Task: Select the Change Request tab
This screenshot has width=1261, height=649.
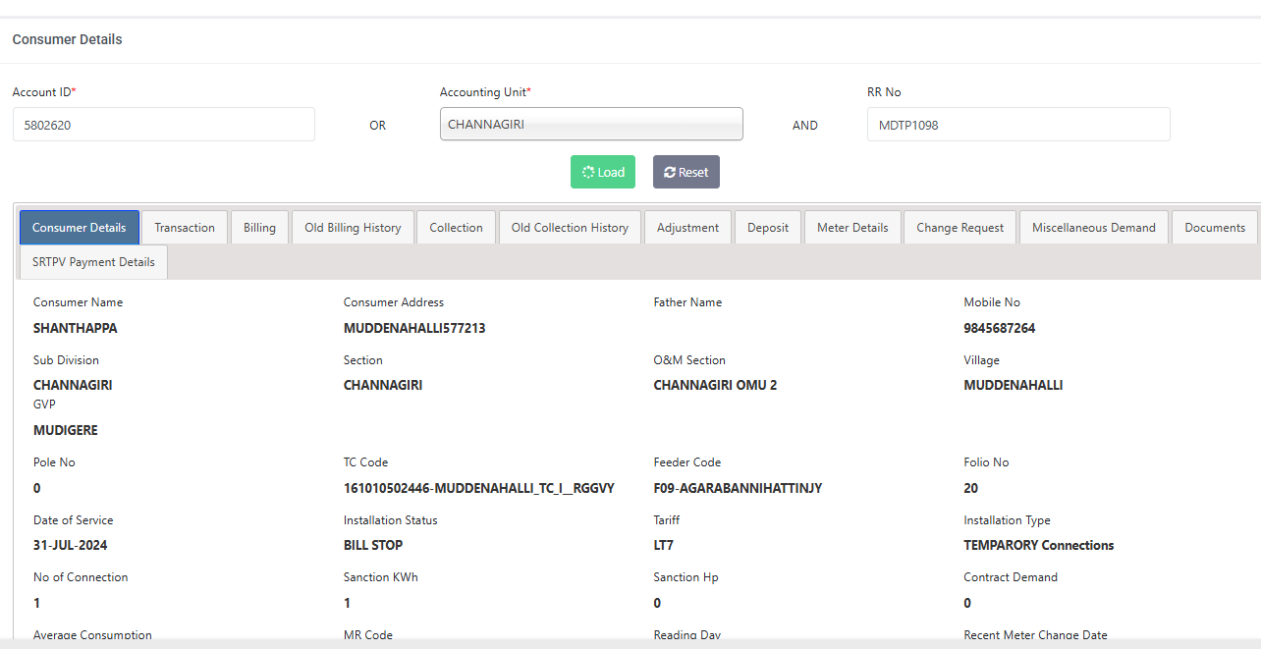Action: coord(959,228)
